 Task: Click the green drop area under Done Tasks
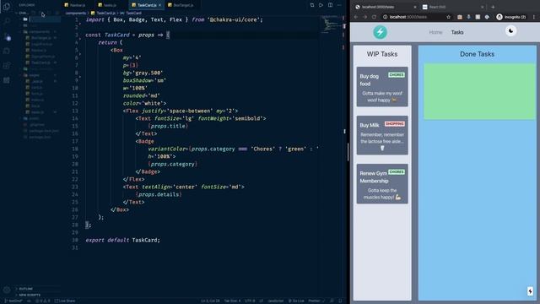(479, 91)
